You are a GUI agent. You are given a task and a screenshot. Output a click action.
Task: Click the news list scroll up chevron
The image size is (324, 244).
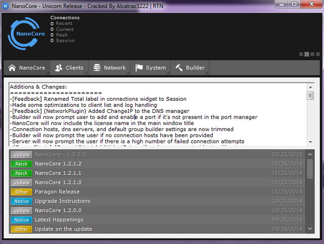(x=310, y=154)
